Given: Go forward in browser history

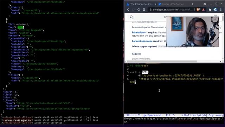Looking at the screenshot, I should (x=133, y=10).
